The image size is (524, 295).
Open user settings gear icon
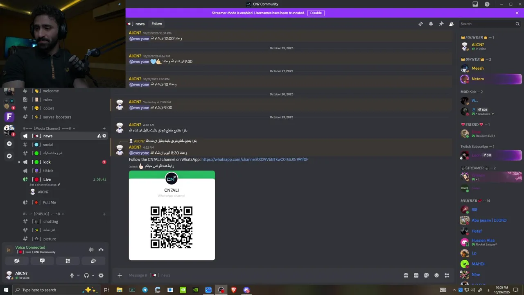[x=101, y=275]
